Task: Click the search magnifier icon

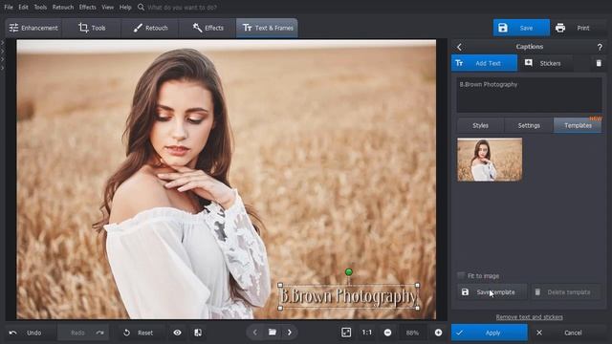Action: pyautogui.click(x=141, y=7)
